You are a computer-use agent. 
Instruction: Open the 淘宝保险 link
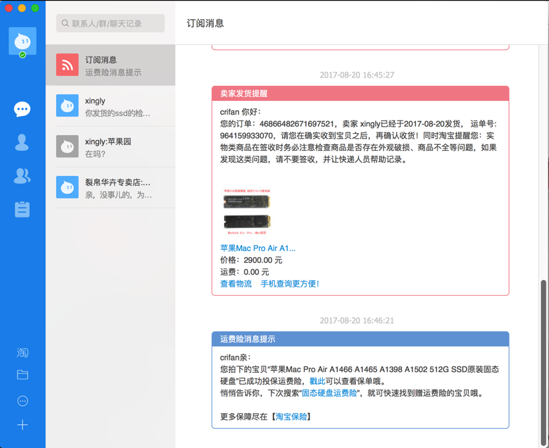[291, 417]
